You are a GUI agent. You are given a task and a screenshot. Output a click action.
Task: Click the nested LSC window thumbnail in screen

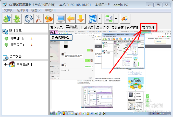(x=123, y=51)
